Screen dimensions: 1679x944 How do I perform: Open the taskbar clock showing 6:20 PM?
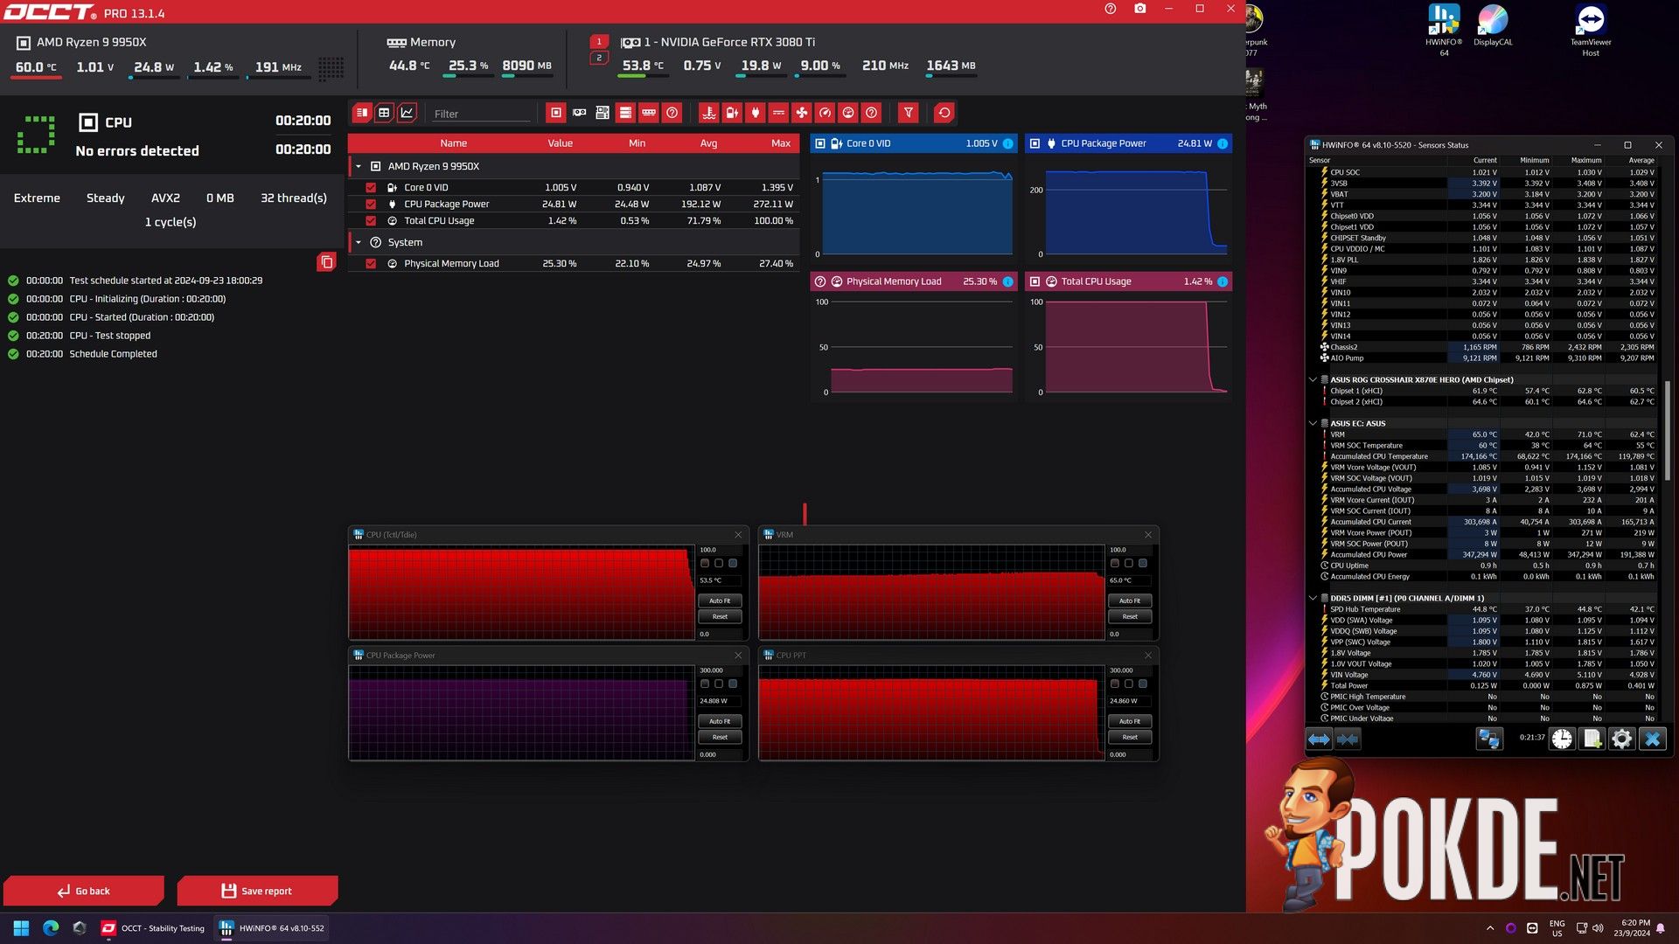[x=1632, y=928]
